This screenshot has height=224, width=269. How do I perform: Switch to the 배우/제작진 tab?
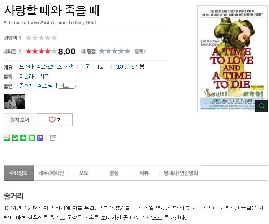51,173
